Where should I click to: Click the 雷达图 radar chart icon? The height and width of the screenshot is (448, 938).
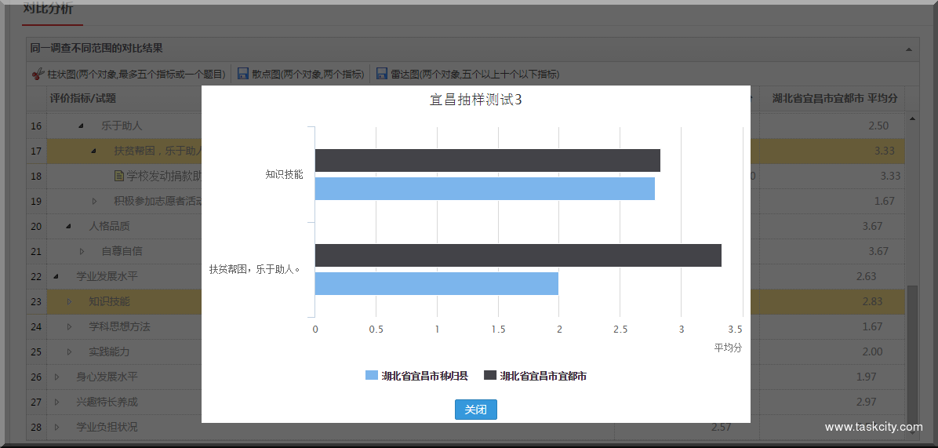pos(382,74)
